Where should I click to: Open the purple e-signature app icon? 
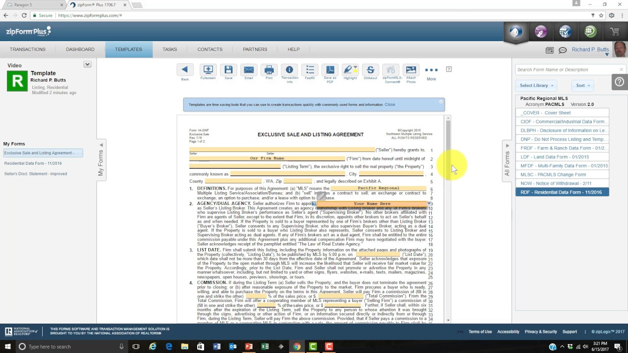click(x=541, y=31)
